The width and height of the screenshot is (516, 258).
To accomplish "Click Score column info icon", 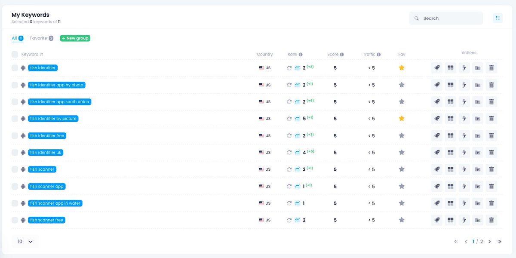I will coord(342,55).
